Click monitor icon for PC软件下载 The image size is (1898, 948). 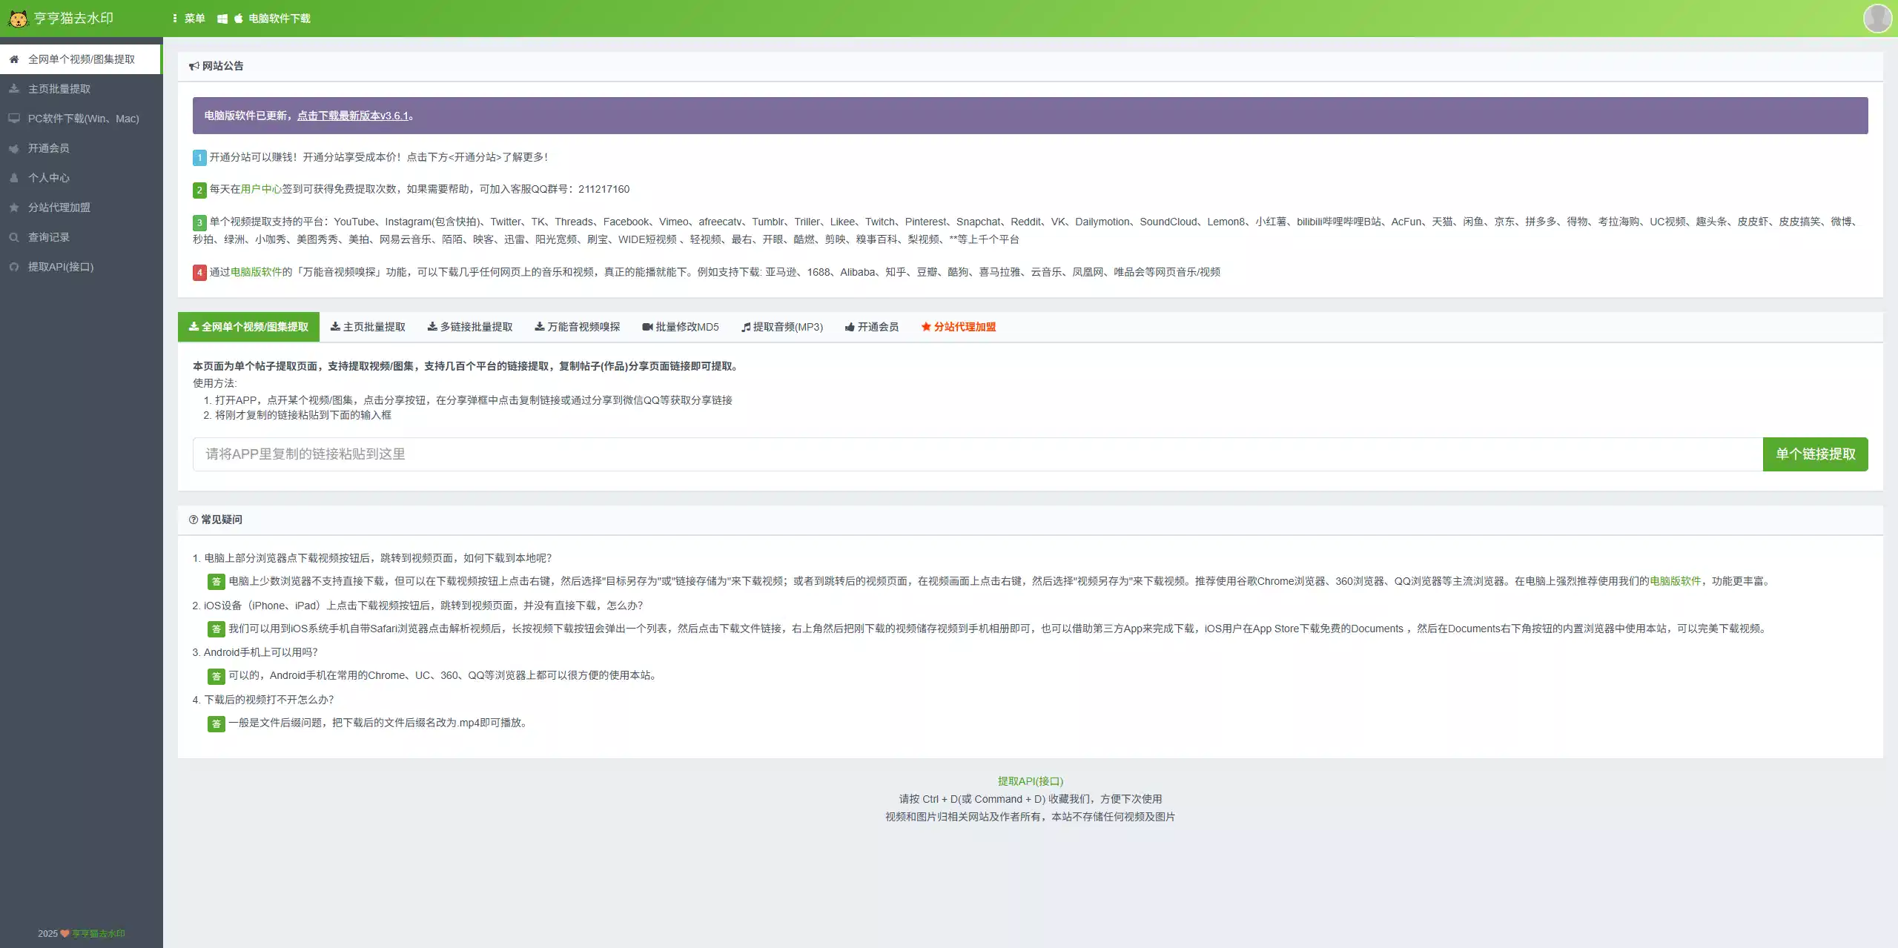14,119
